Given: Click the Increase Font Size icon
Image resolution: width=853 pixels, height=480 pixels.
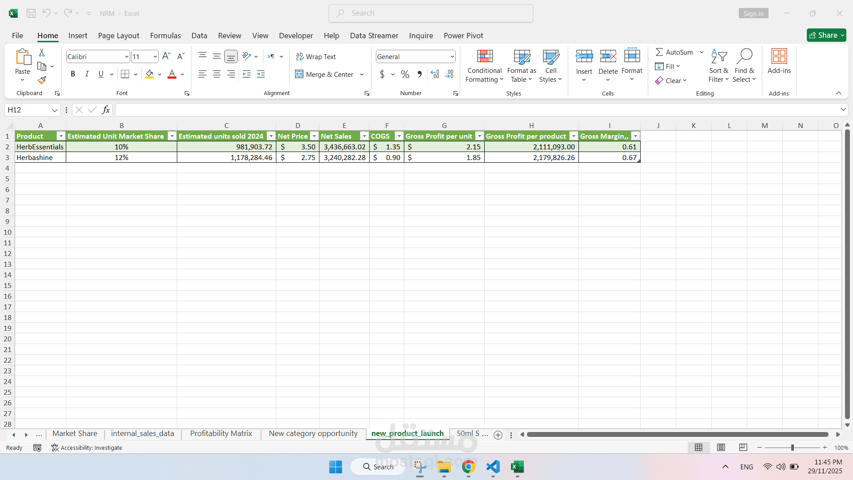Looking at the screenshot, I should 166,56.
